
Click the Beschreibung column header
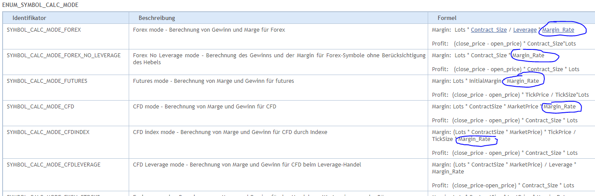pos(156,18)
